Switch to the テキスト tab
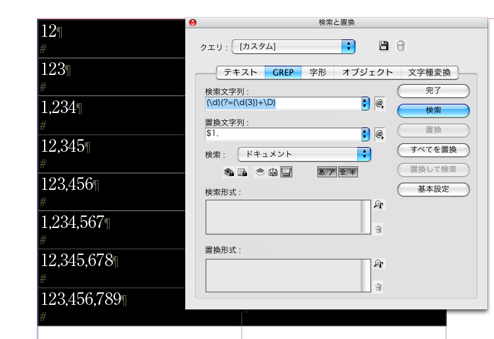The image size is (494, 339). tap(240, 72)
